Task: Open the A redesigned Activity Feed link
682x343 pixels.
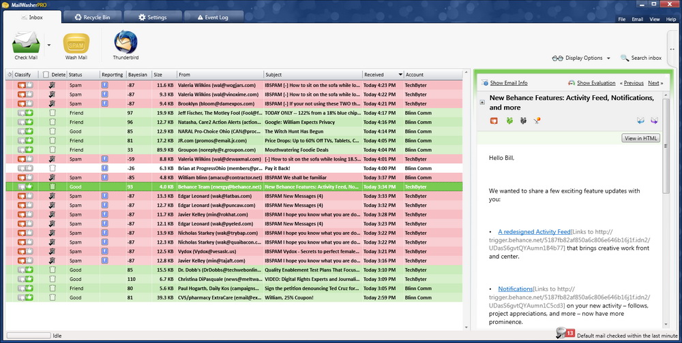Action: tap(534, 232)
